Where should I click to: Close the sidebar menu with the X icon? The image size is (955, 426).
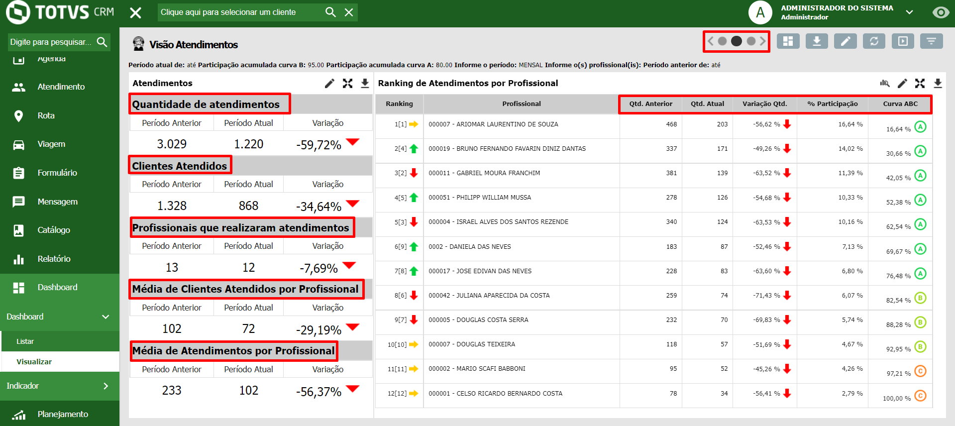click(x=135, y=12)
